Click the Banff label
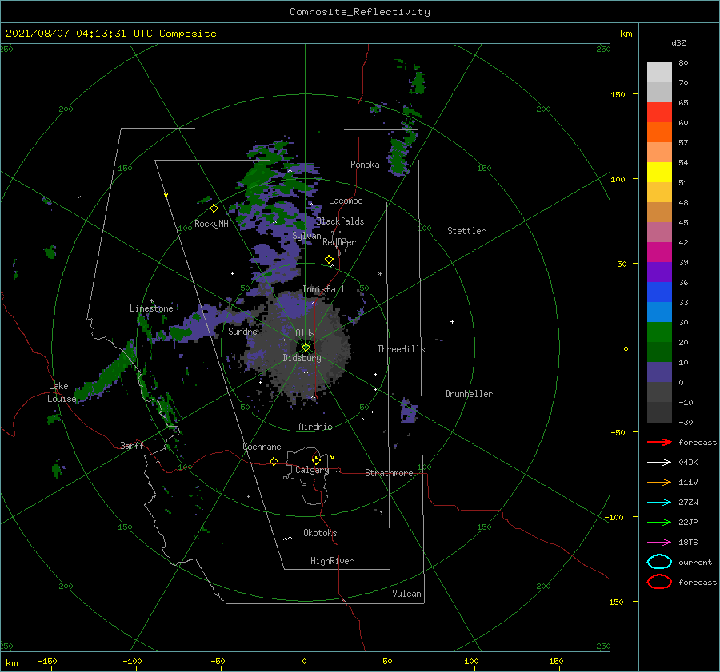The width and height of the screenshot is (720, 672). (132, 445)
